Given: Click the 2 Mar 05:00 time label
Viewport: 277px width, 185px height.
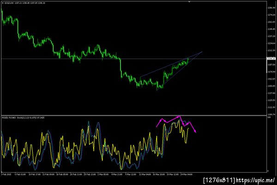Looking at the screenshot, I should (x=103, y=174).
